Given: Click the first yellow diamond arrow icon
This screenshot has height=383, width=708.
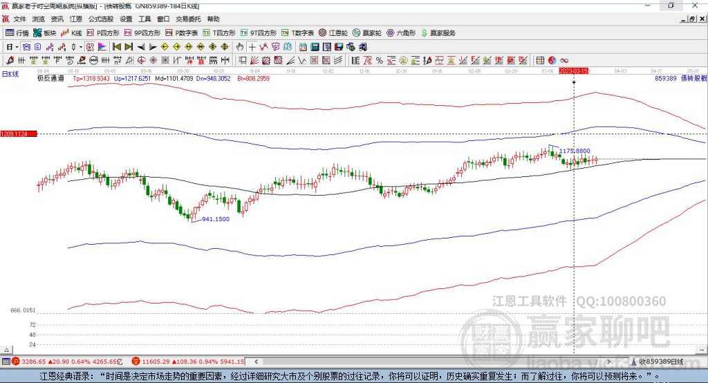Looking at the screenshot, I should point(165,47).
